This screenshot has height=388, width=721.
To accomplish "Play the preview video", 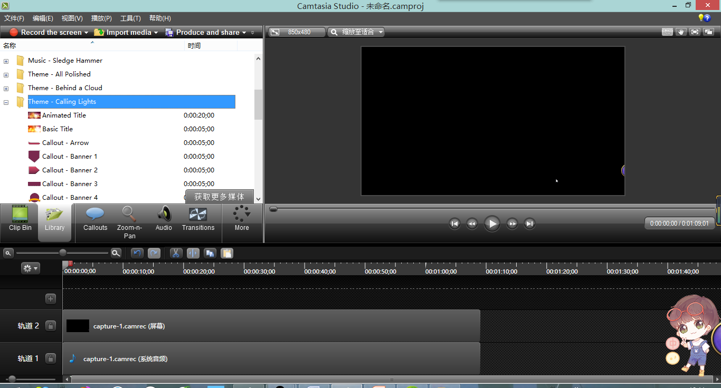I will pyautogui.click(x=492, y=224).
